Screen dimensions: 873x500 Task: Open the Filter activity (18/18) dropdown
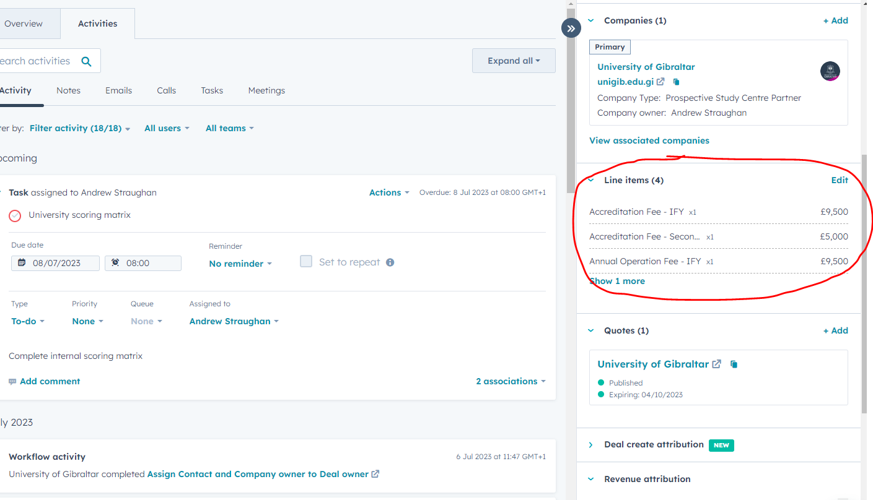click(x=80, y=129)
